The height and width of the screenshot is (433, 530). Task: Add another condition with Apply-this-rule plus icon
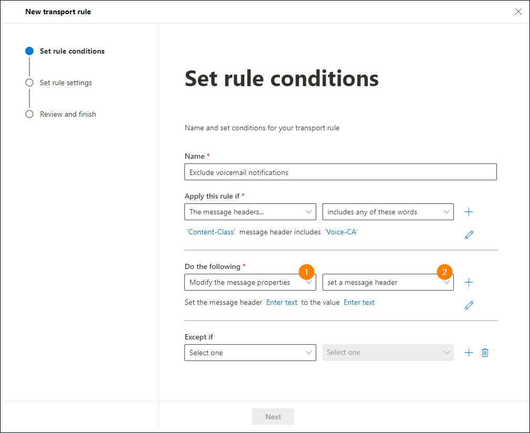(x=469, y=212)
